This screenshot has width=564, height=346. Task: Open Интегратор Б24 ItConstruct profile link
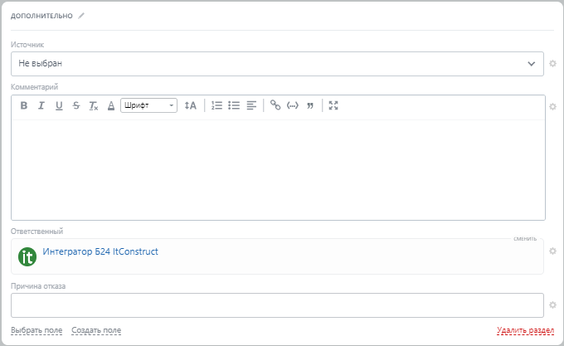[100, 251]
